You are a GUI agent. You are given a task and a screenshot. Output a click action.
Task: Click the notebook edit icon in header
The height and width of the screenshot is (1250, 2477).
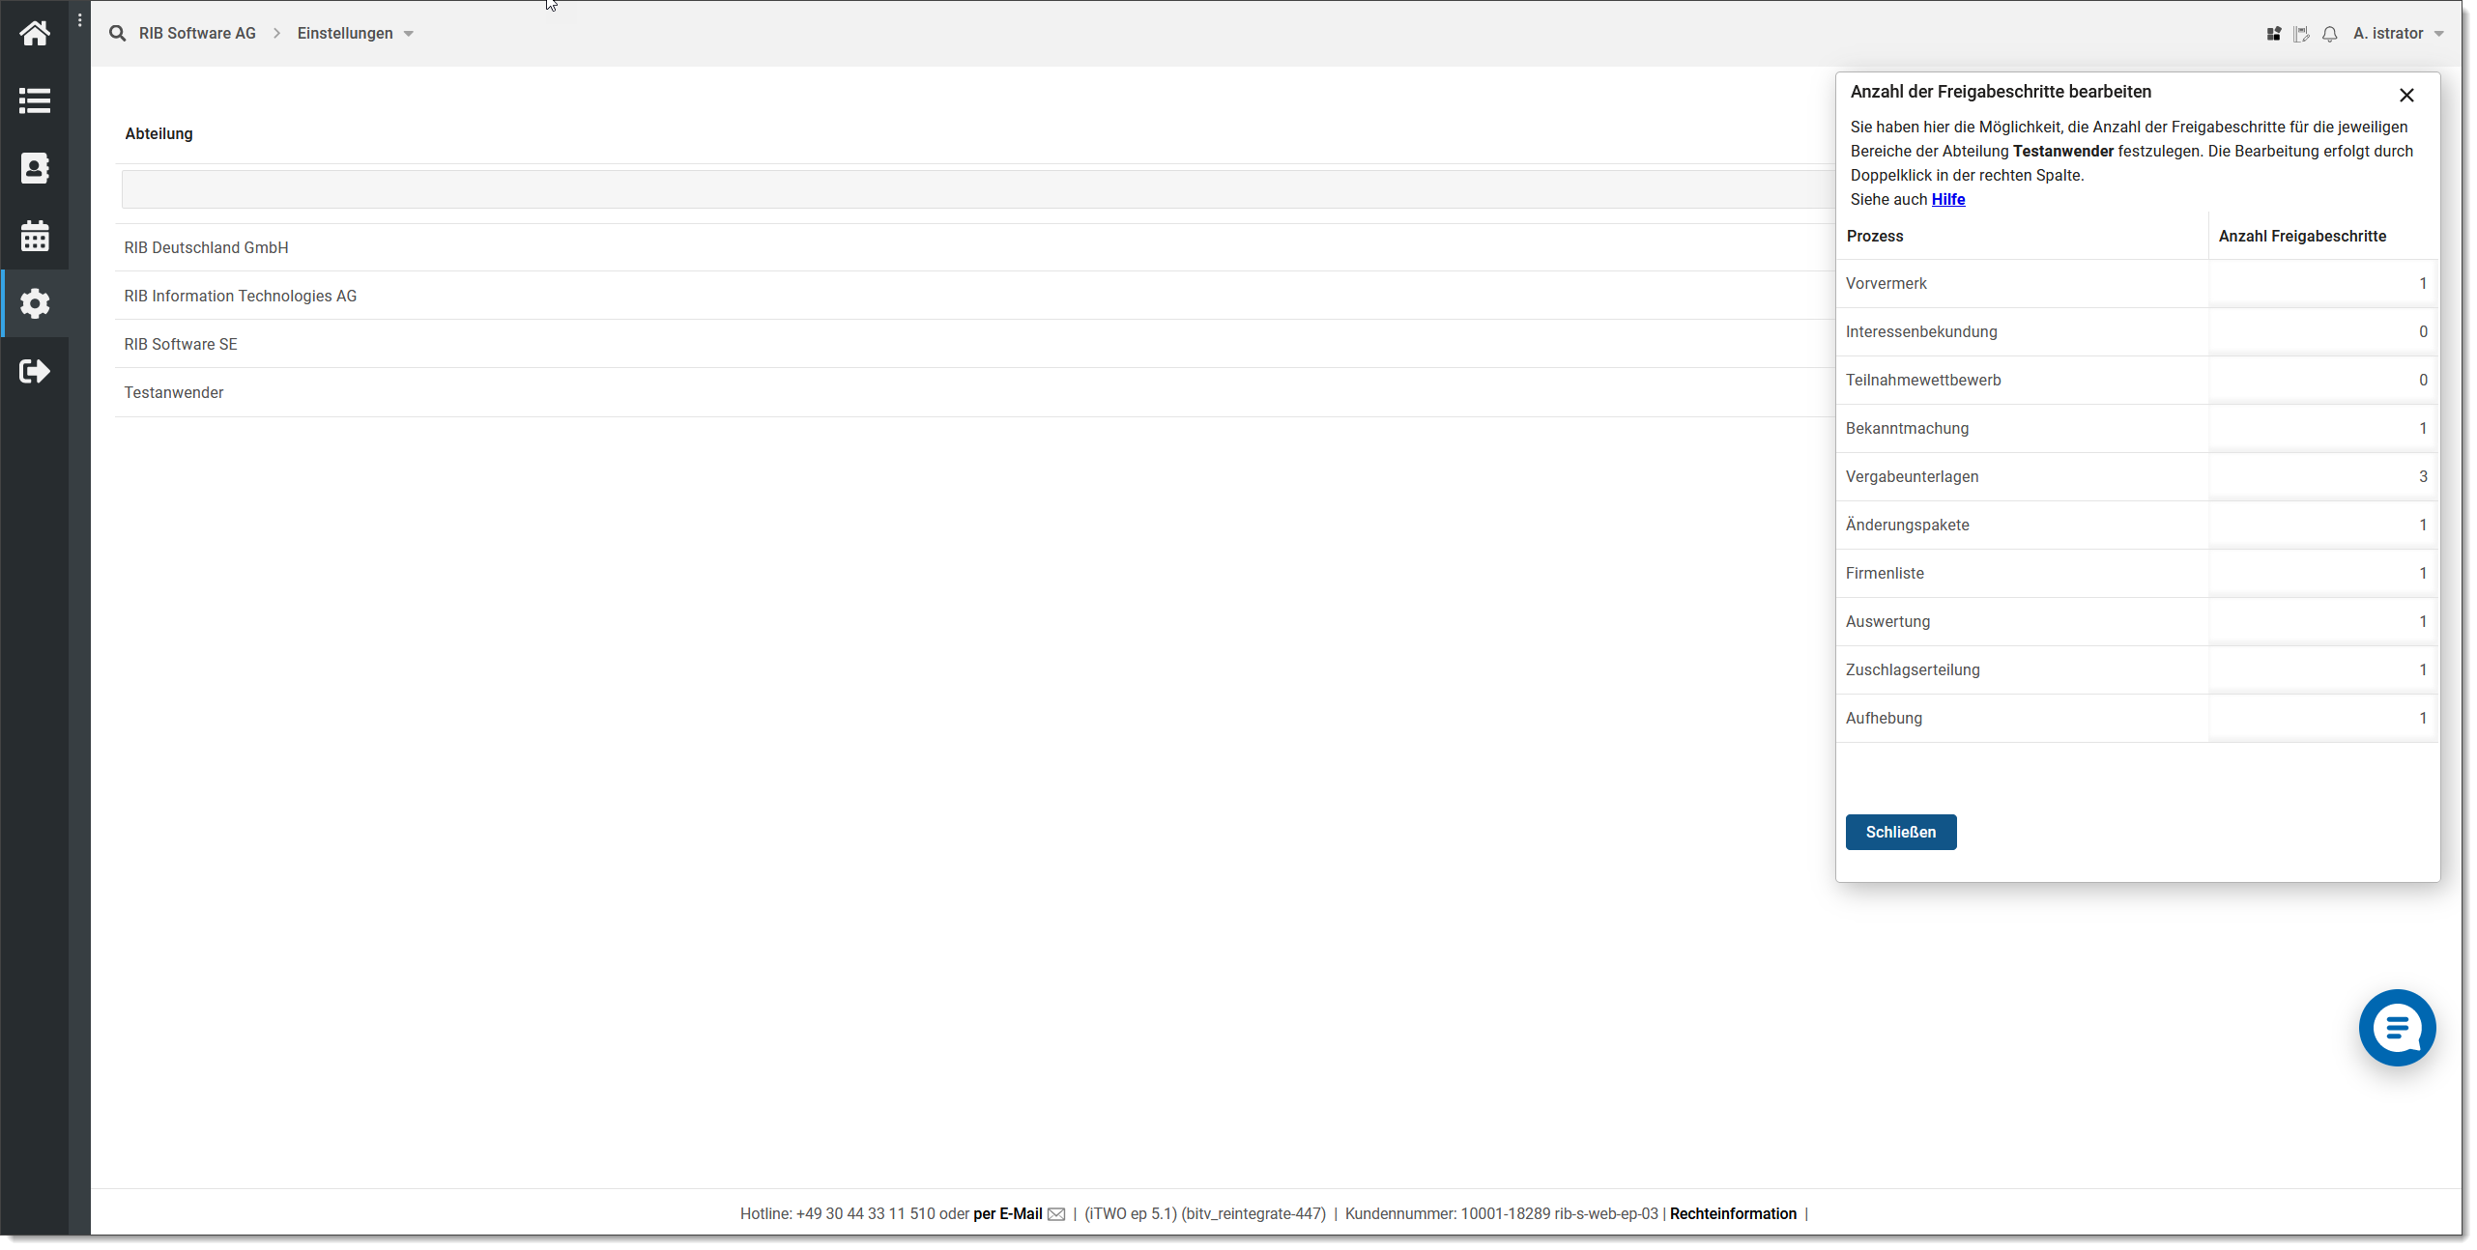click(2301, 34)
